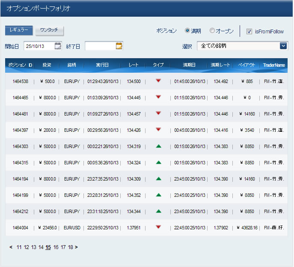This screenshot has width=294, height=267.
Task: Open the end date calendar picker
Action: coord(119,46)
